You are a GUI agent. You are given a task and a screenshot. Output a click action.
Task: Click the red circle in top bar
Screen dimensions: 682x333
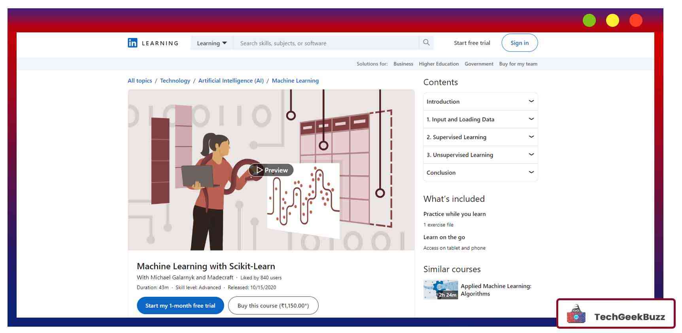[636, 21]
